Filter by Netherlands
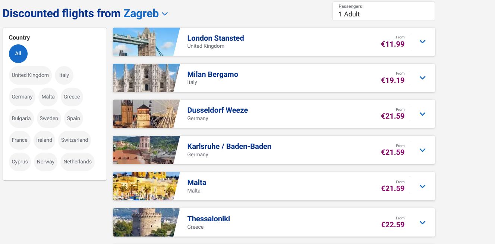The height and width of the screenshot is (244, 495). point(78,162)
